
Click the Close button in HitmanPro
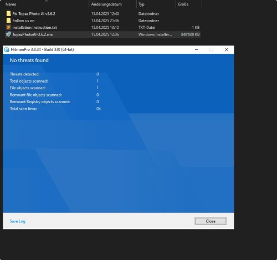click(211, 221)
